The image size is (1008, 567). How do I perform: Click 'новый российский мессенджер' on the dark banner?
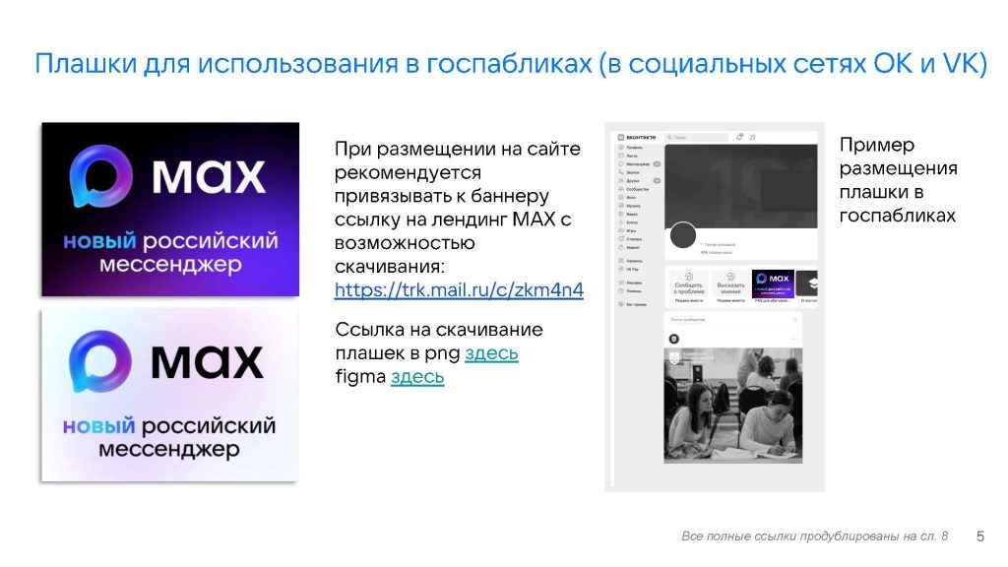coord(170,252)
